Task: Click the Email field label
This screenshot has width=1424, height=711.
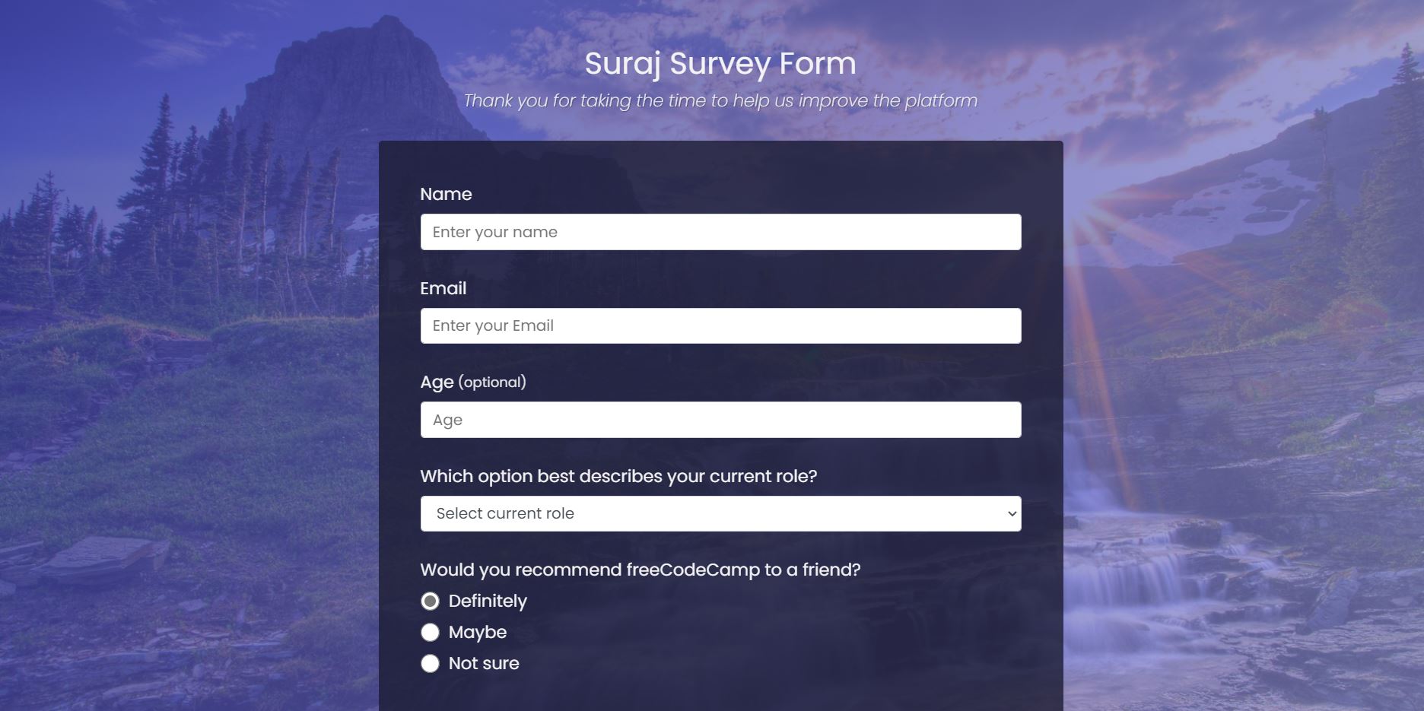Action: [x=443, y=288]
